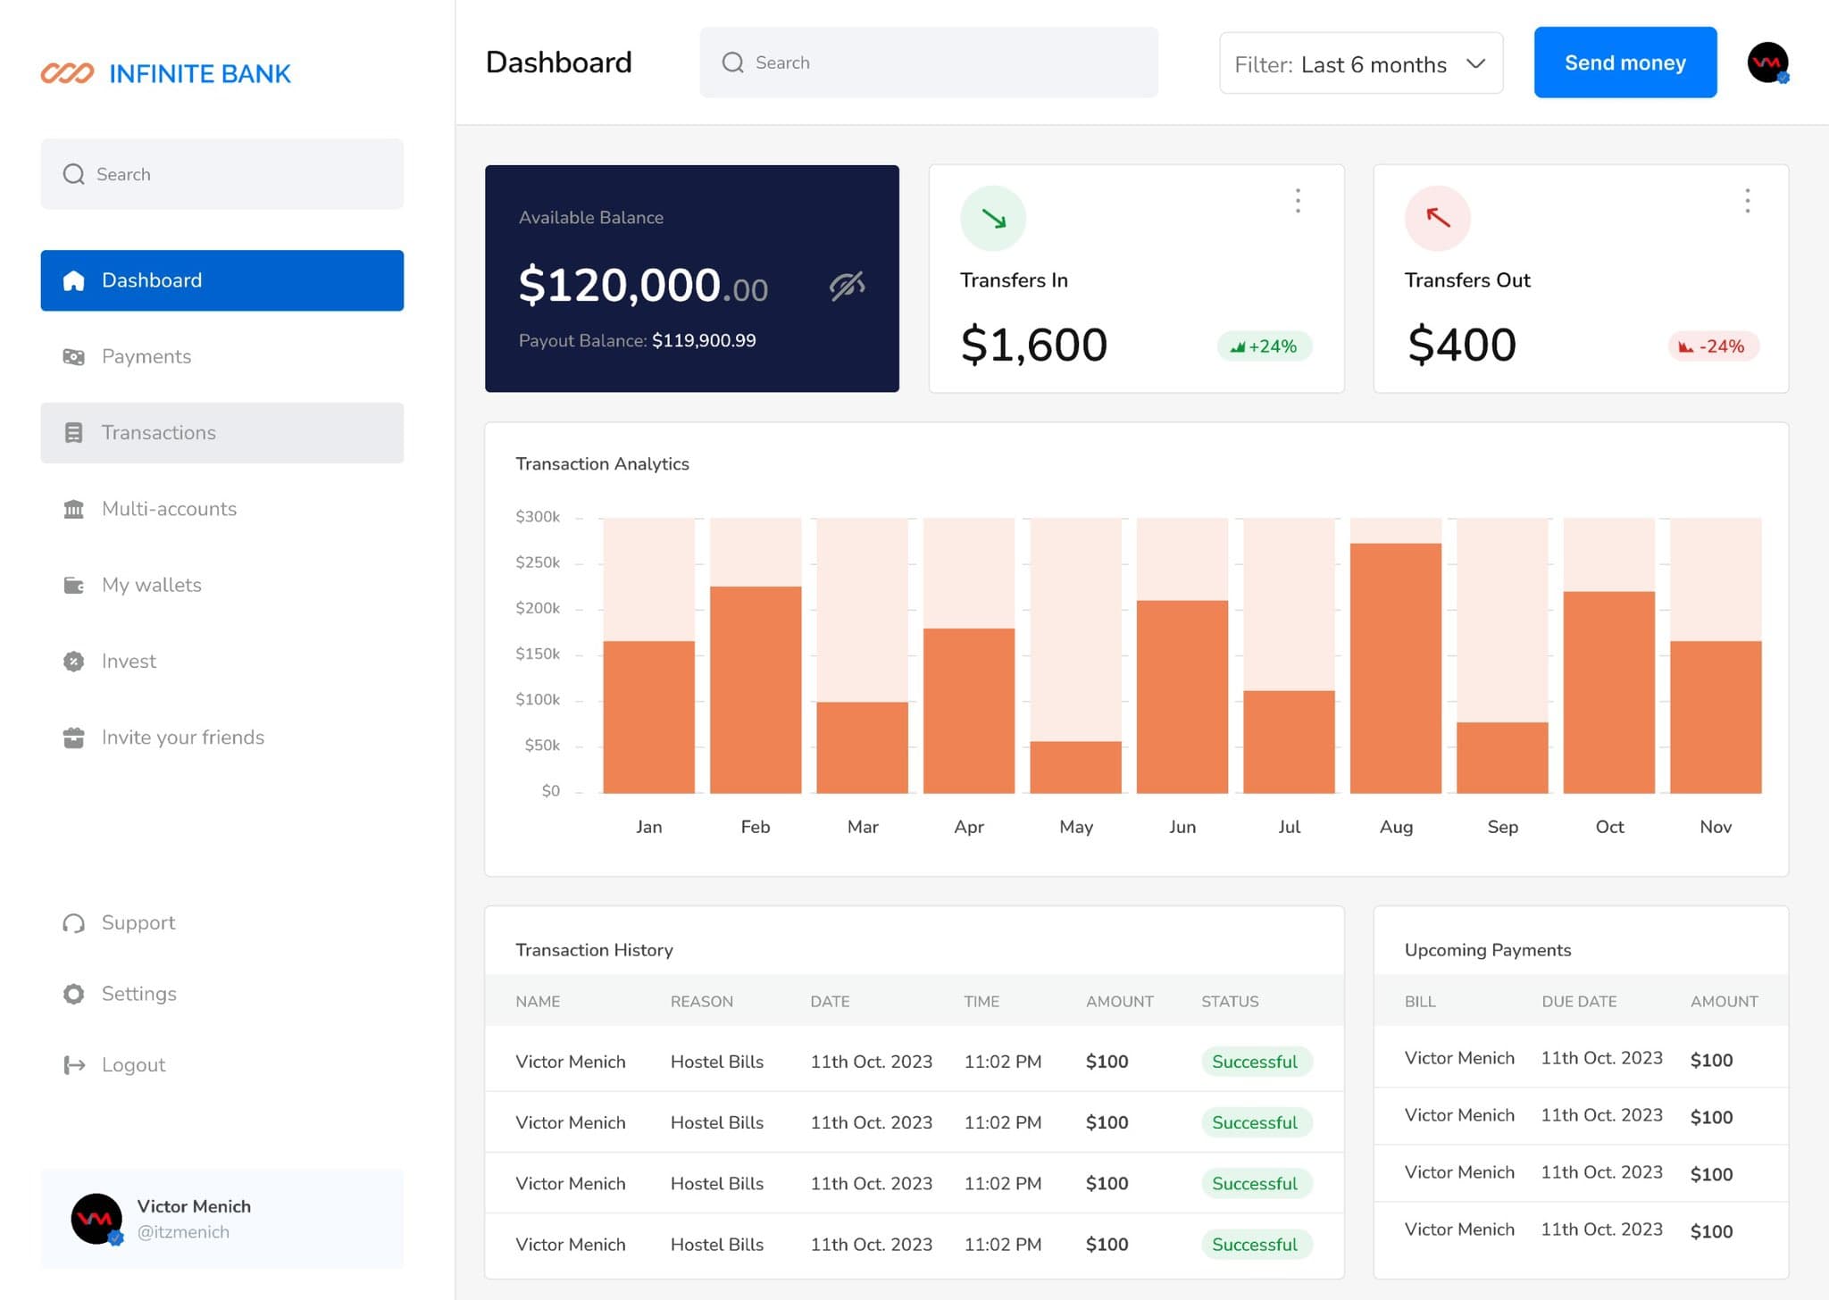The height and width of the screenshot is (1300, 1829).
Task: Click the Support headset icon
Action: pyautogui.click(x=74, y=923)
